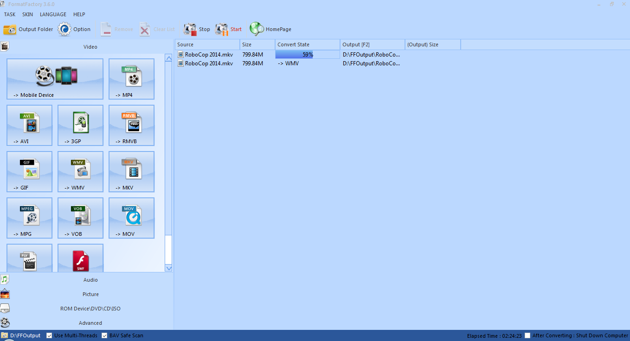Choose the VOB conversion tile

80,218
